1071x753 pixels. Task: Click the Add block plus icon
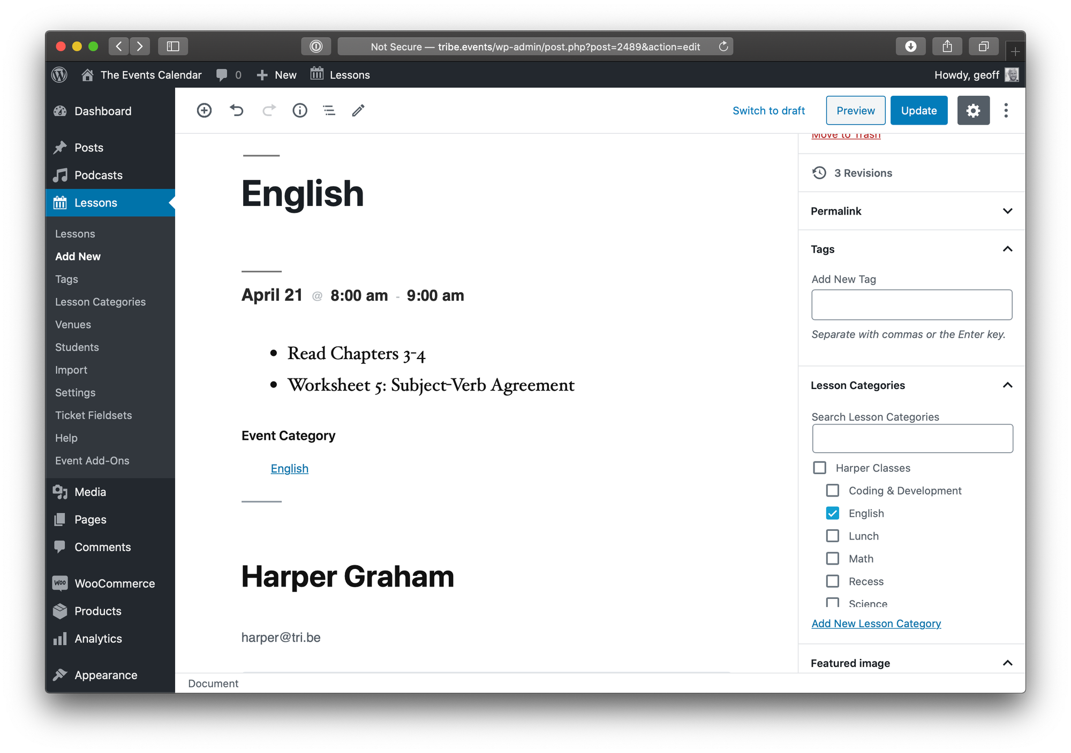click(x=204, y=110)
